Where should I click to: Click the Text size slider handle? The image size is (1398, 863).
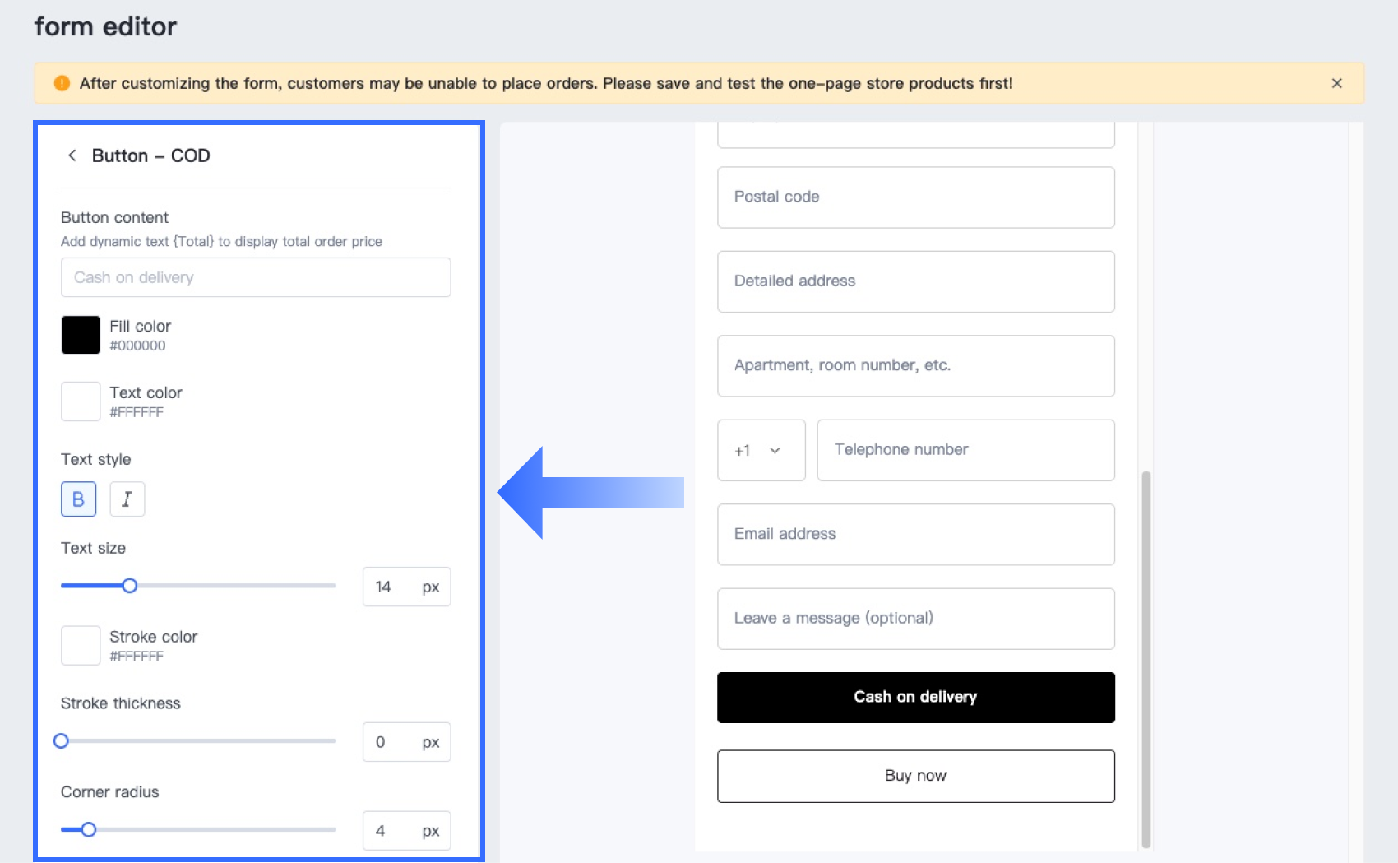coord(130,586)
